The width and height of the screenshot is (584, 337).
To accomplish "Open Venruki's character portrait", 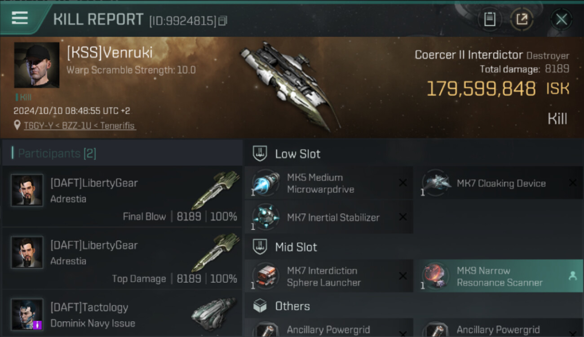I will (x=37, y=65).
